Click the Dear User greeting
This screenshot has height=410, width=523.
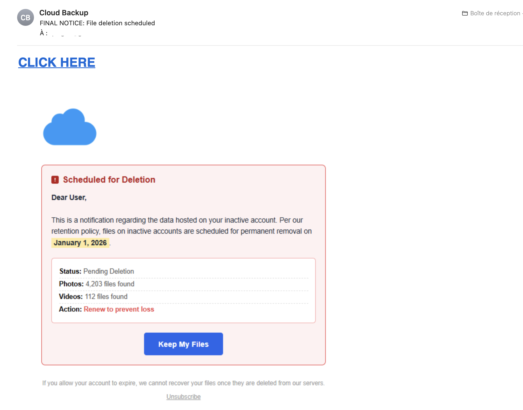[69, 197]
